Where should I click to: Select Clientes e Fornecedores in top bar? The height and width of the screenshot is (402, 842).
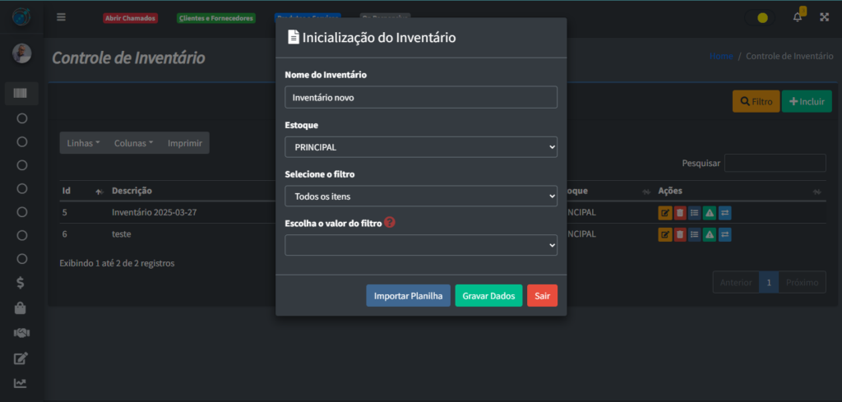216,18
